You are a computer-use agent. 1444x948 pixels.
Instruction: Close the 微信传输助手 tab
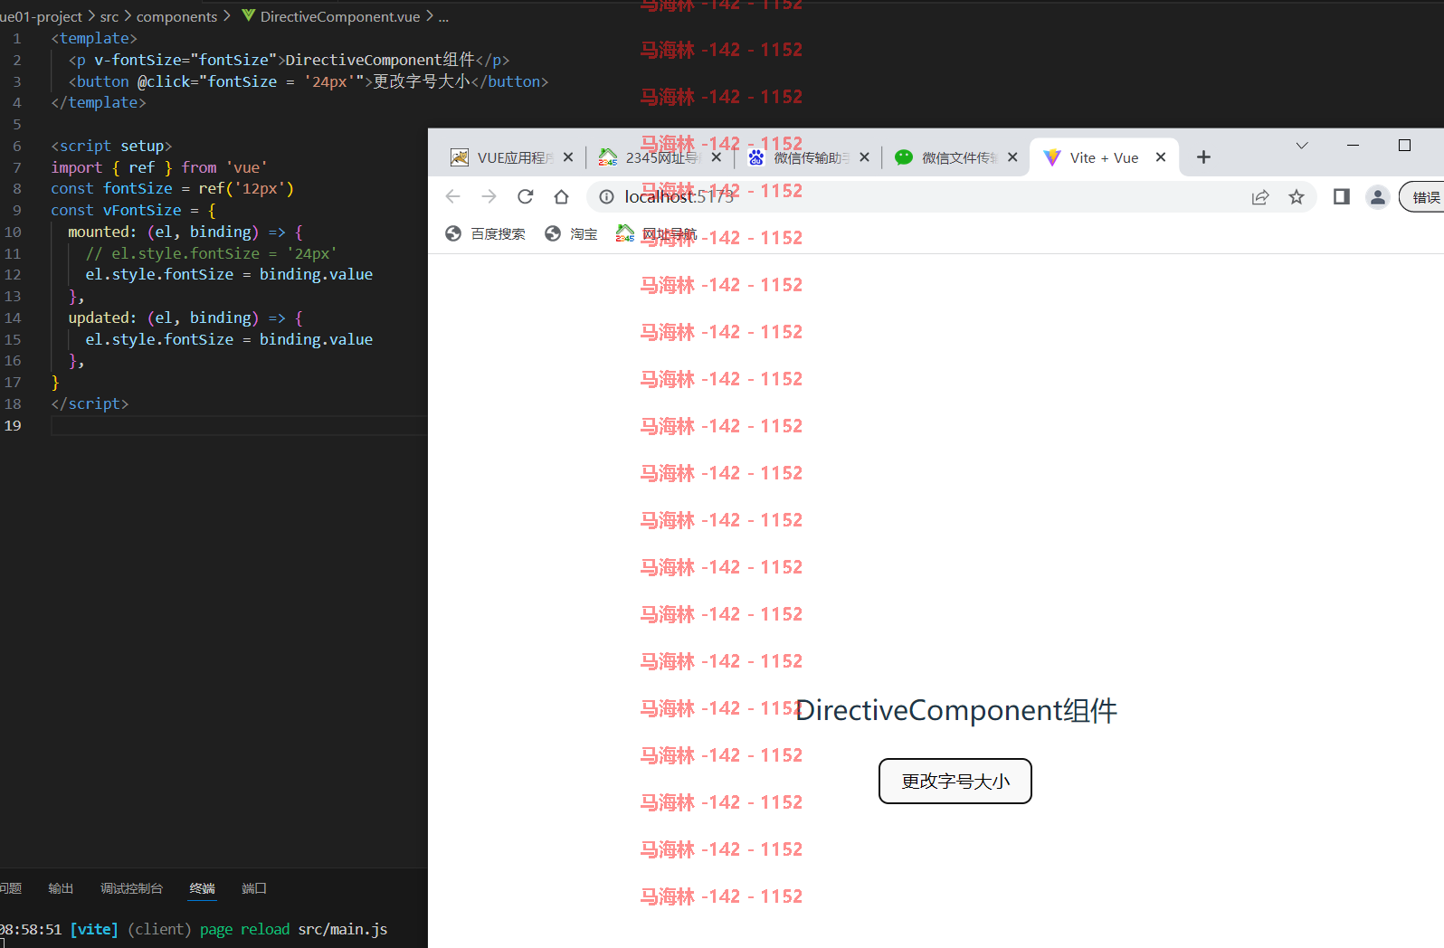[864, 157]
